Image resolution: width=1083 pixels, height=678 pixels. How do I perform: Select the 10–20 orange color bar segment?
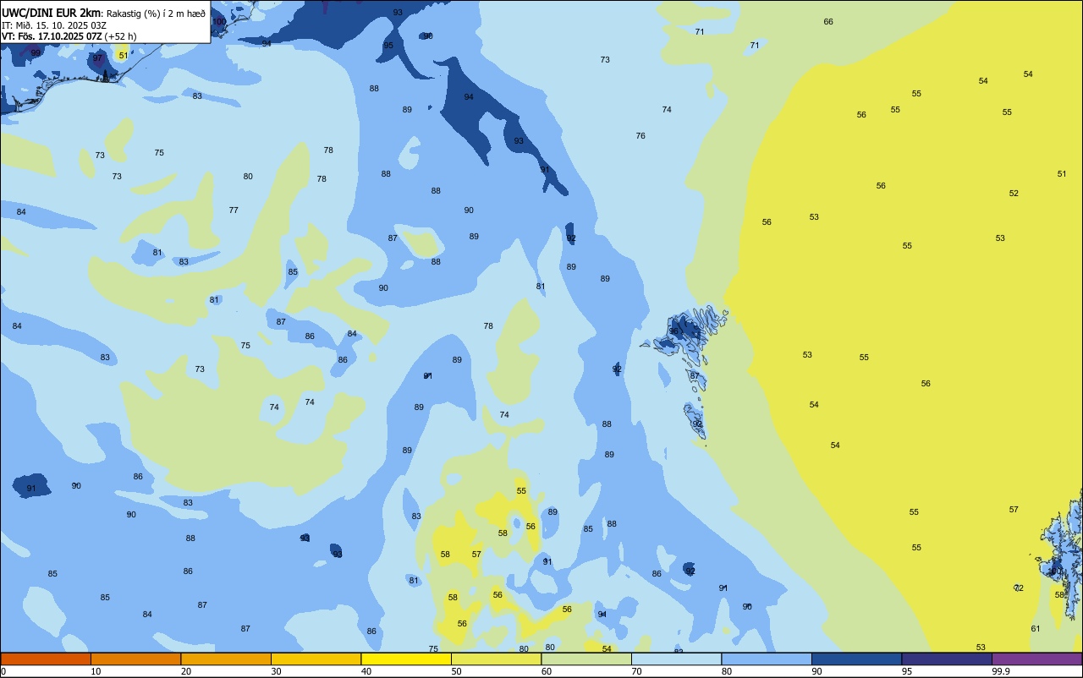tap(135, 659)
